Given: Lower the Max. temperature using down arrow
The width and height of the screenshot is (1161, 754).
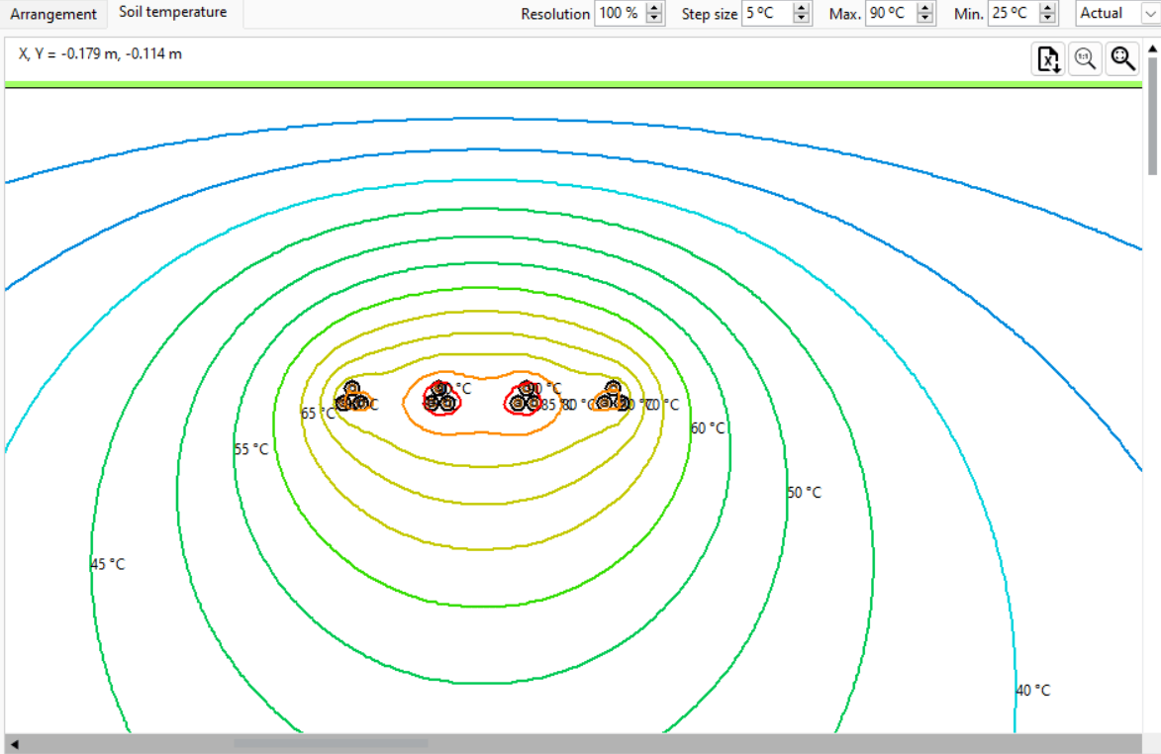Looking at the screenshot, I should (925, 19).
